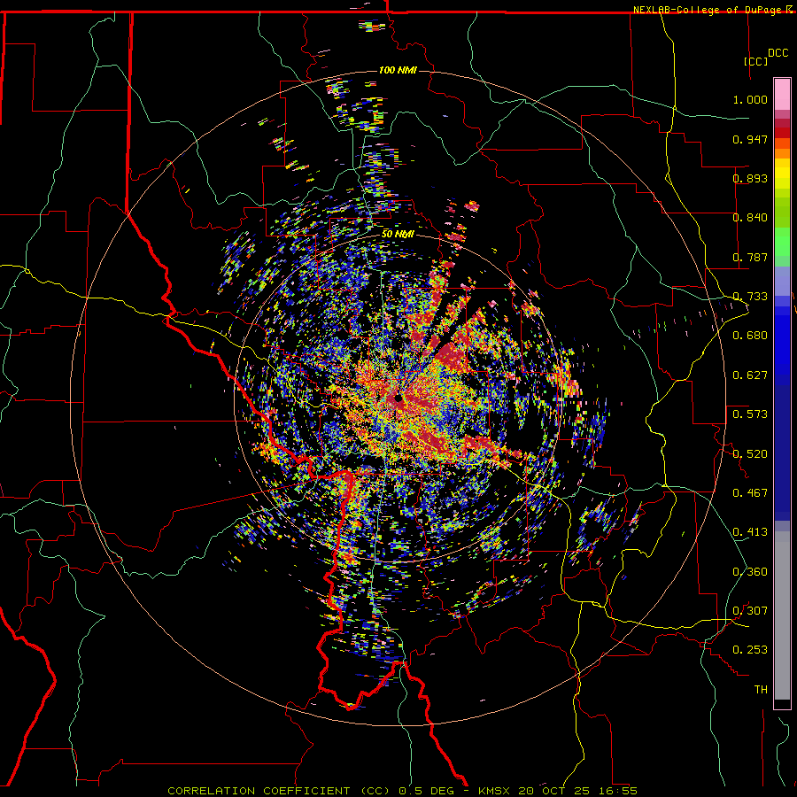Click the [CC] unit label

tap(756, 61)
